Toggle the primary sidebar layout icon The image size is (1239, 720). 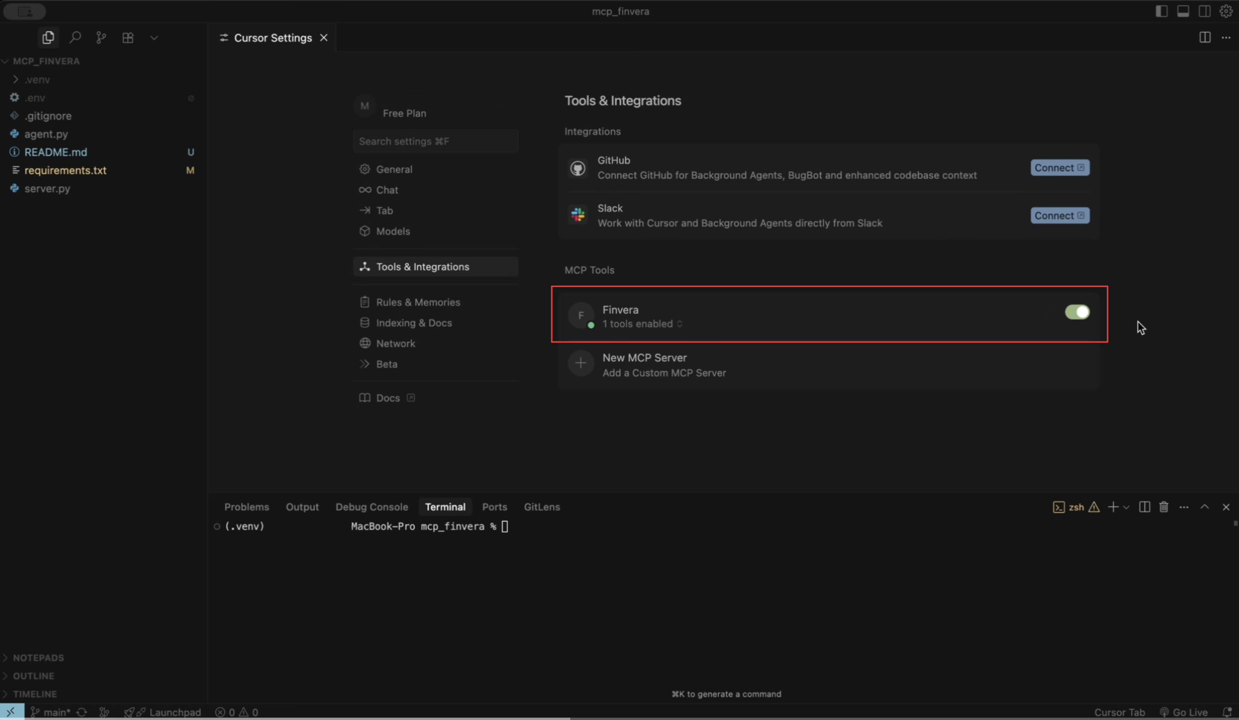1161,11
